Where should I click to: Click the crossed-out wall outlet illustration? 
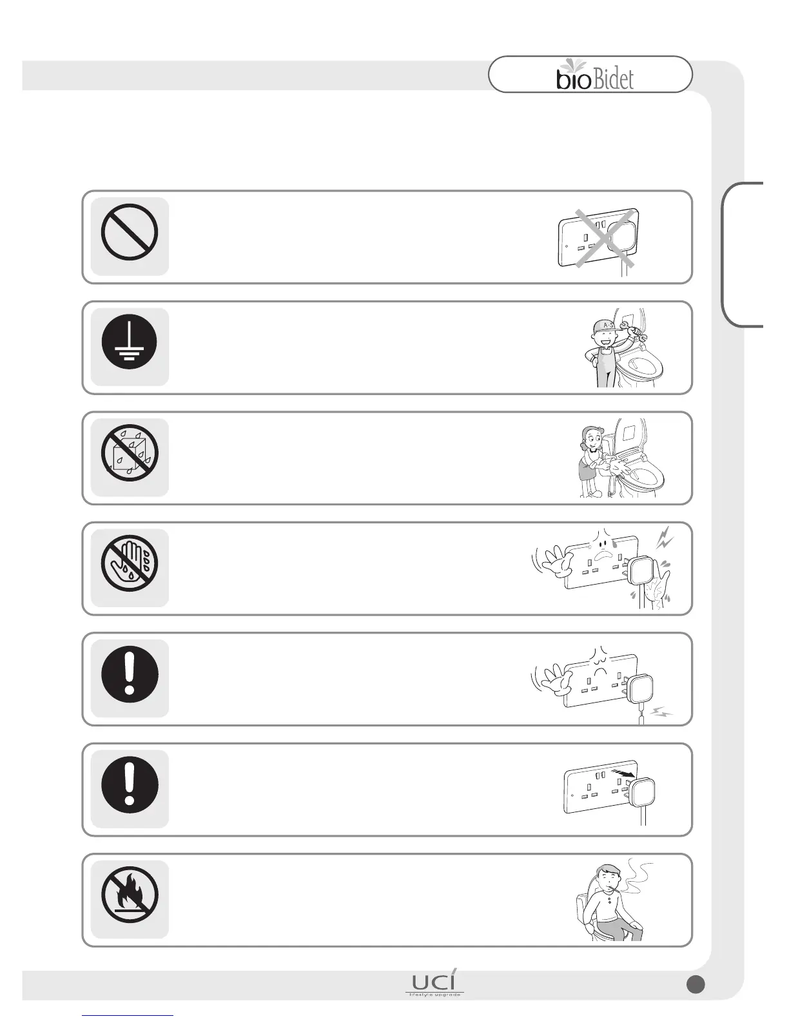pyautogui.click(x=599, y=238)
